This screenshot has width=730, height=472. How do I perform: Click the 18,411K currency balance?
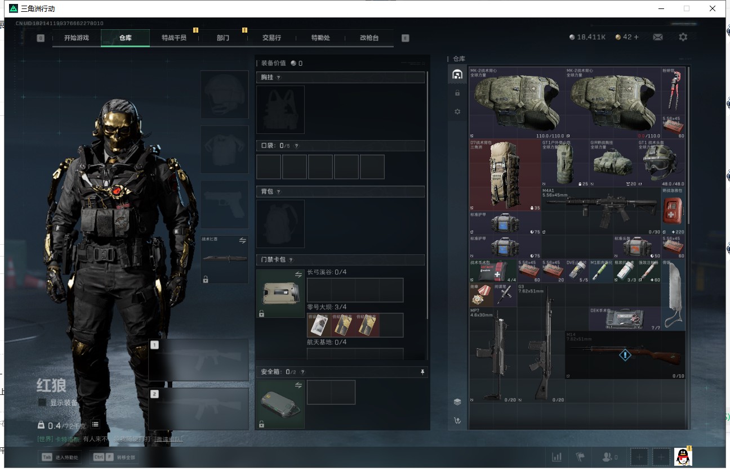coord(587,37)
